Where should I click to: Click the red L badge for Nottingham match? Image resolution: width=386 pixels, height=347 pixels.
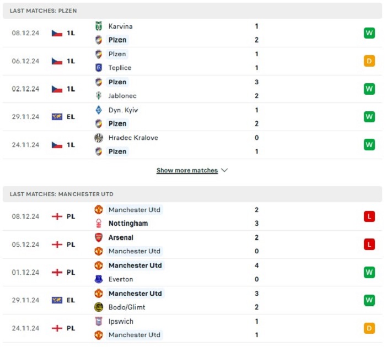pos(369,216)
